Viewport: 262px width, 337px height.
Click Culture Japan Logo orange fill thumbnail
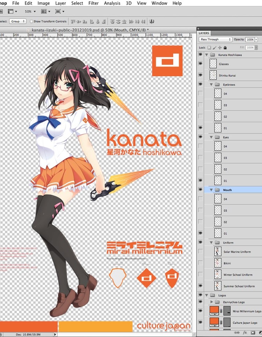[214, 322]
